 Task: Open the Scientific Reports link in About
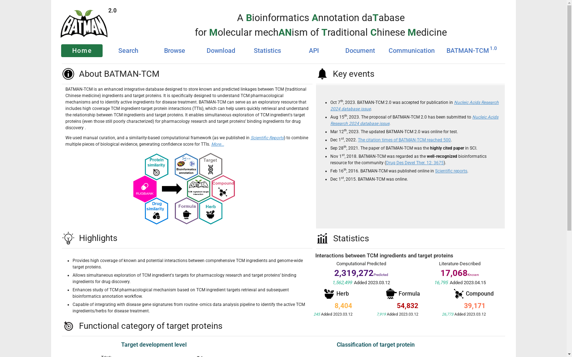coord(267,138)
